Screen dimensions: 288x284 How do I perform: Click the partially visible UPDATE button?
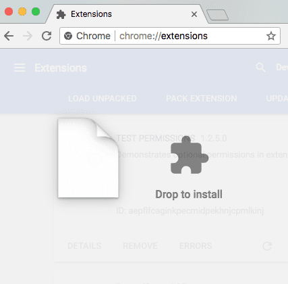point(277,99)
